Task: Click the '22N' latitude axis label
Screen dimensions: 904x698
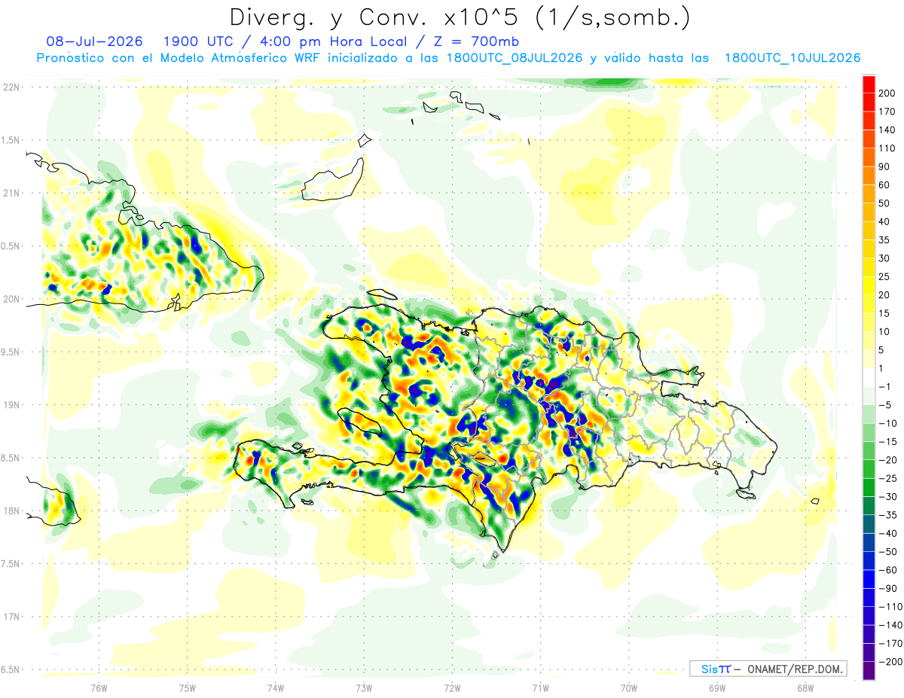Action: [11, 87]
